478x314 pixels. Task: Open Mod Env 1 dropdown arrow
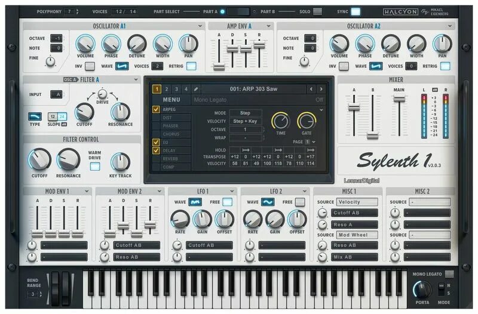[87, 191]
